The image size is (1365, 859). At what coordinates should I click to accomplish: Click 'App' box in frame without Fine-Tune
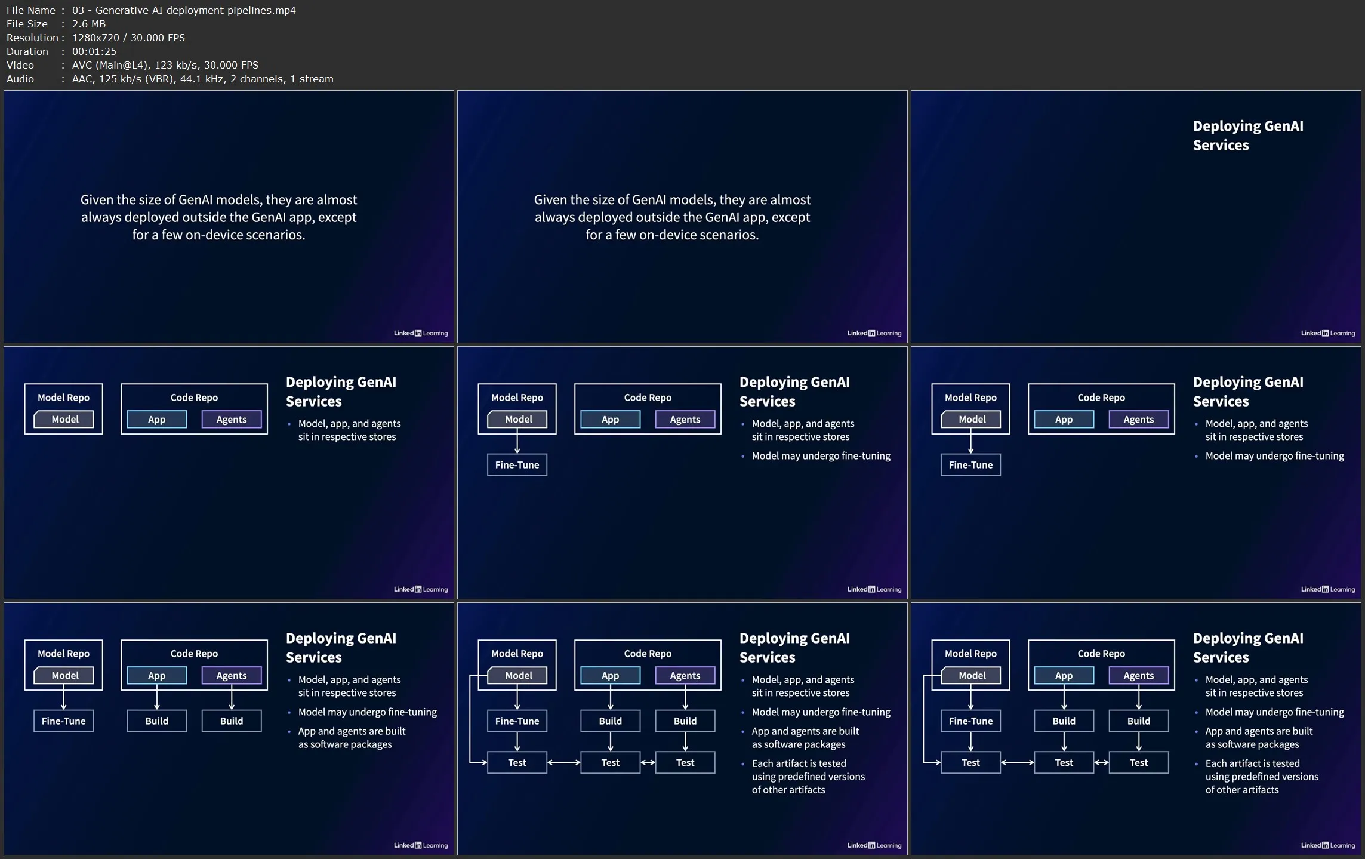tap(157, 420)
